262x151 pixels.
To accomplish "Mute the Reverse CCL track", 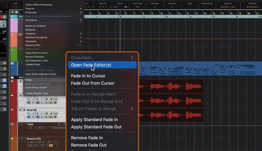I will pos(20,139).
